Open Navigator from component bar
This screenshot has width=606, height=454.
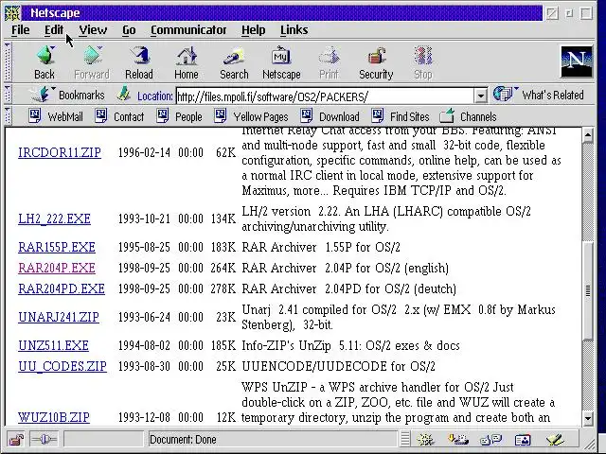pos(425,439)
